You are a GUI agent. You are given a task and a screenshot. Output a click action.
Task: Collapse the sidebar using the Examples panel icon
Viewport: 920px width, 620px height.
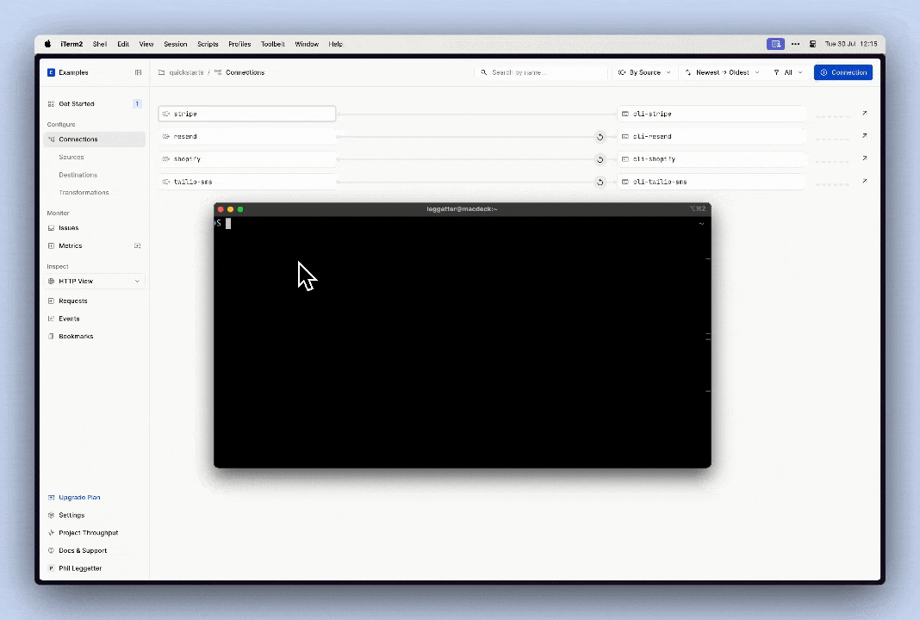[138, 72]
